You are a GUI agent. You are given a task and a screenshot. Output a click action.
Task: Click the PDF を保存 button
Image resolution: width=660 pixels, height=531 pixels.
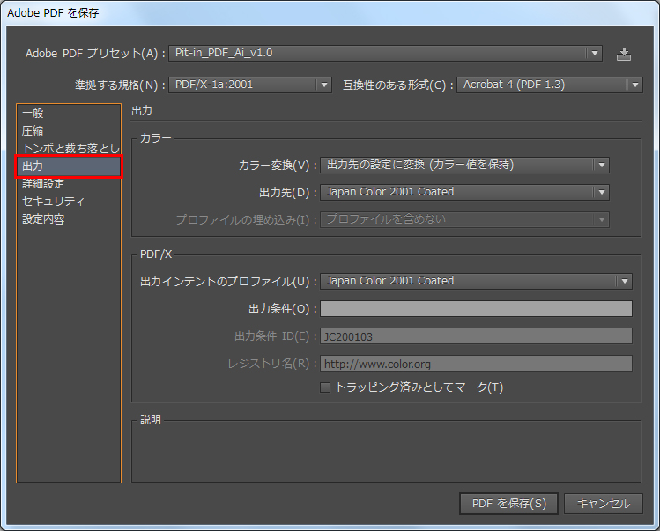tap(508, 504)
